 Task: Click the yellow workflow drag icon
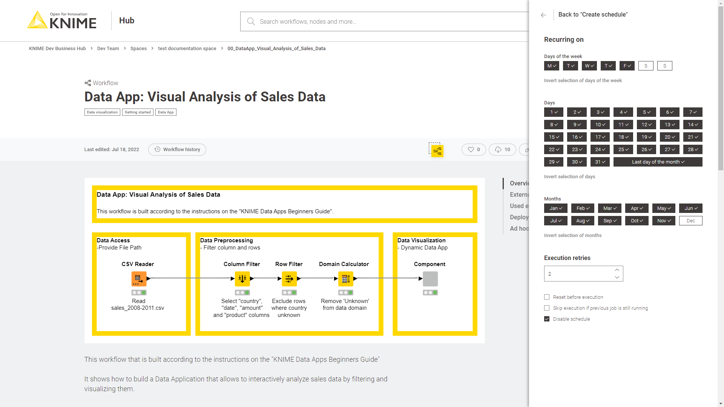point(437,151)
